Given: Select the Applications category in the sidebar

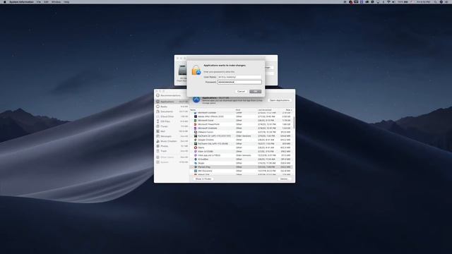Looking at the screenshot, I should (172, 102).
